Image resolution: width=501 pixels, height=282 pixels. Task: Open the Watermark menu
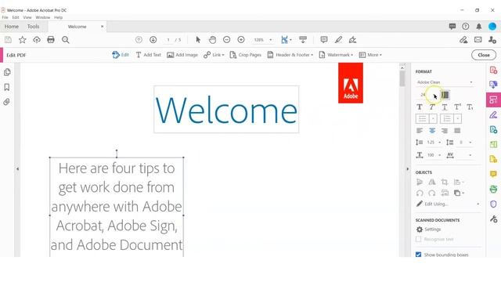(336, 55)
